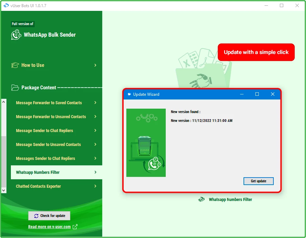Click the package list scroll down arrow
306x238 pixels.
point(3,190)
